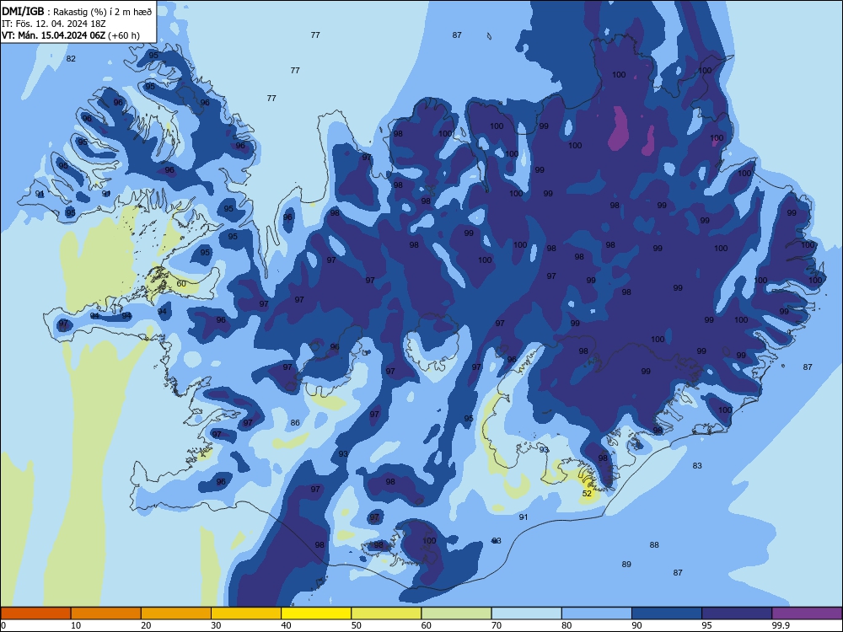
Task: Select the legend tick label '80'
Action: pos(566,625)
